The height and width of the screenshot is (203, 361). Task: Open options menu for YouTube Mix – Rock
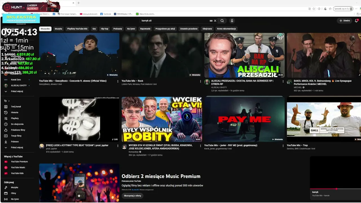click(x=201, y=81)
